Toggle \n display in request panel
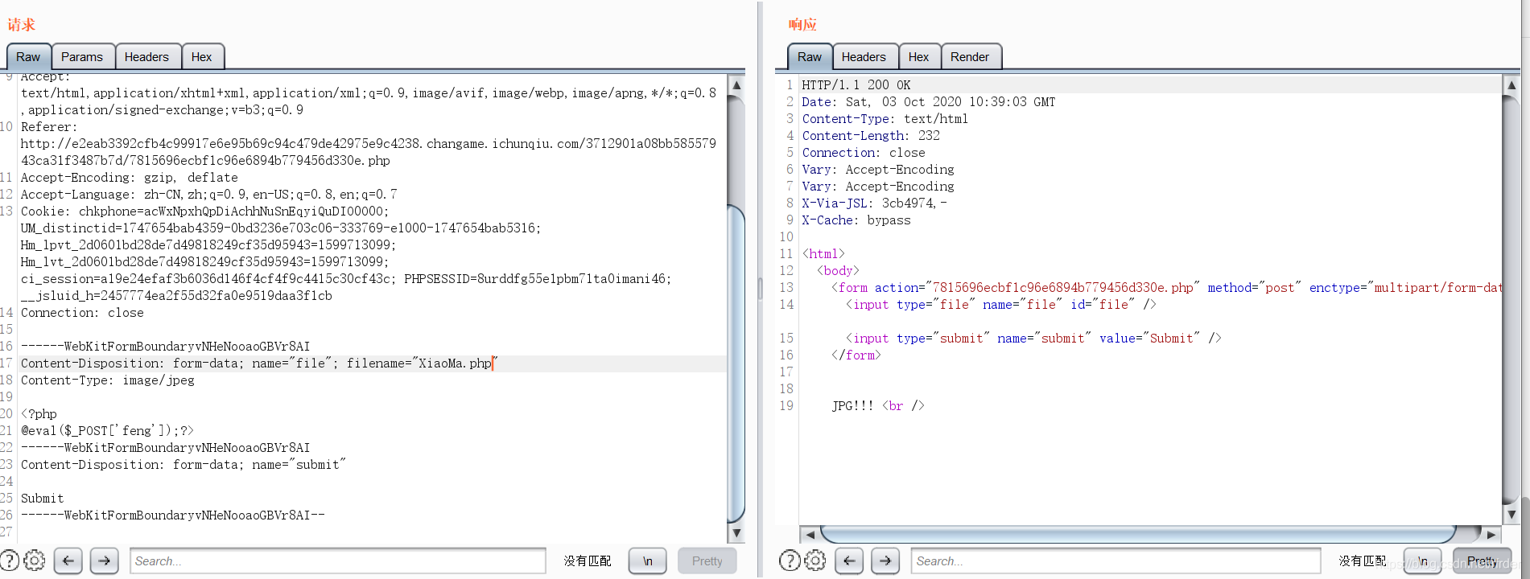This screenshot has width=1530, height=579. [x=648, y=561]
